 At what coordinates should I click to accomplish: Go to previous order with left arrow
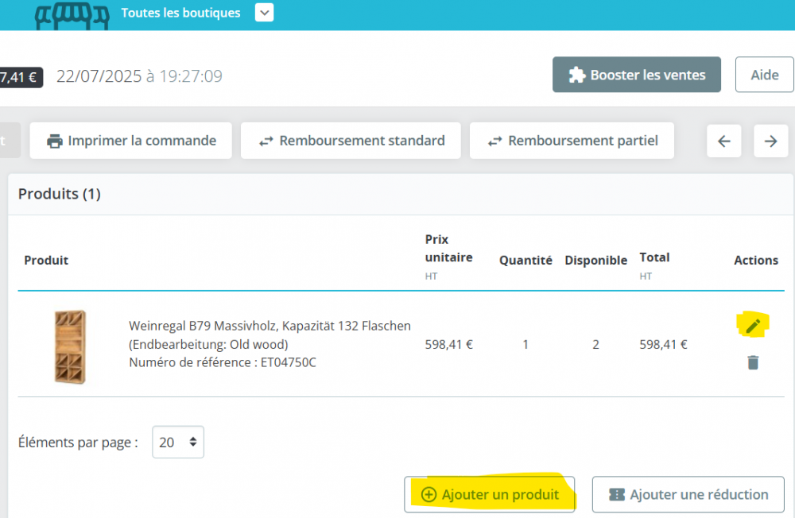click(x=724, y=141)
